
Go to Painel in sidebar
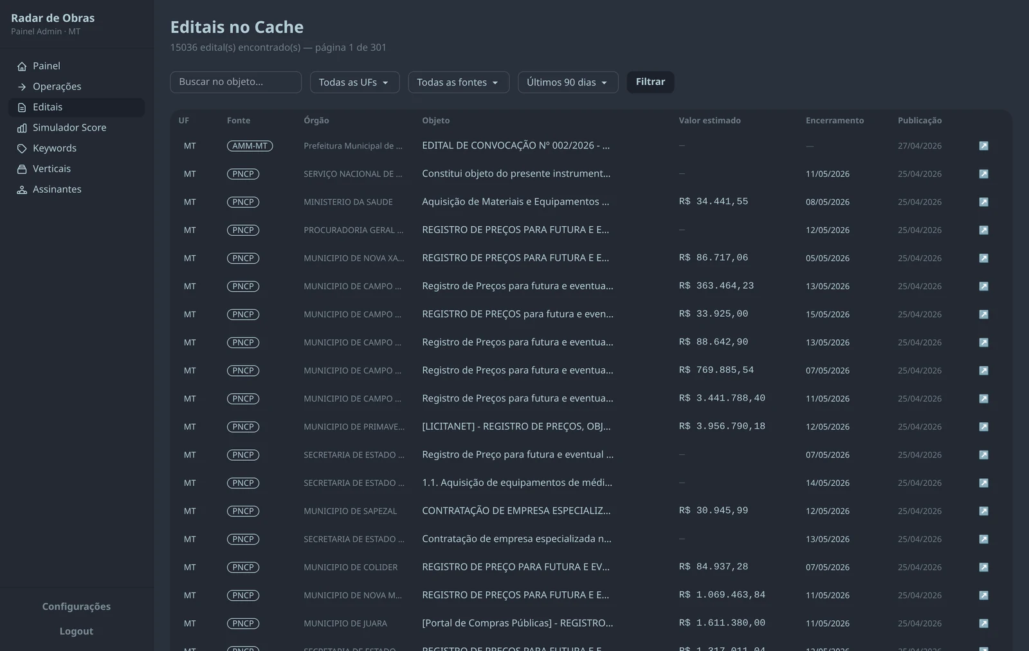pos(77,66)
